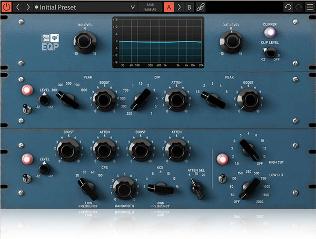Click the frequency response graph display
The width and height of the screenshot is (316, 239).
tap(157, 41)
